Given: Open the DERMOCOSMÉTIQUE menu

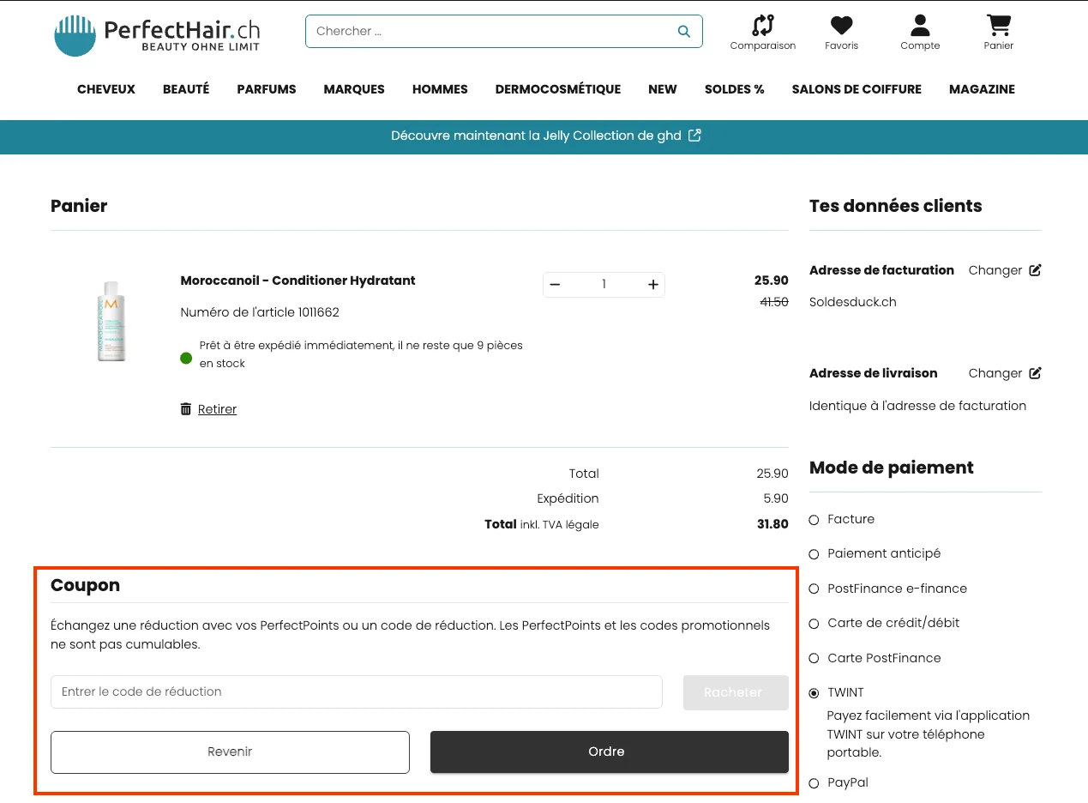Looking at the screenshot, I should tap(558, 89).
